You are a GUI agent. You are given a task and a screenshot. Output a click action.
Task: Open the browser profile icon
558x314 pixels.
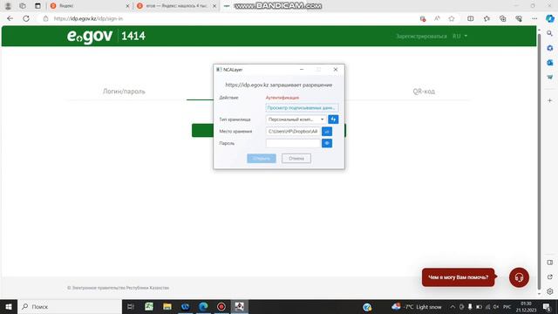pos(8,6)
